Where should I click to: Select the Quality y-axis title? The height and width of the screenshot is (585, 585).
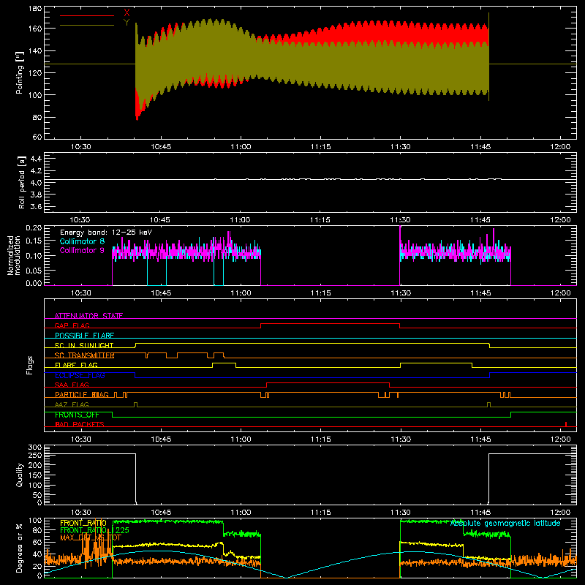coord(20,475)
